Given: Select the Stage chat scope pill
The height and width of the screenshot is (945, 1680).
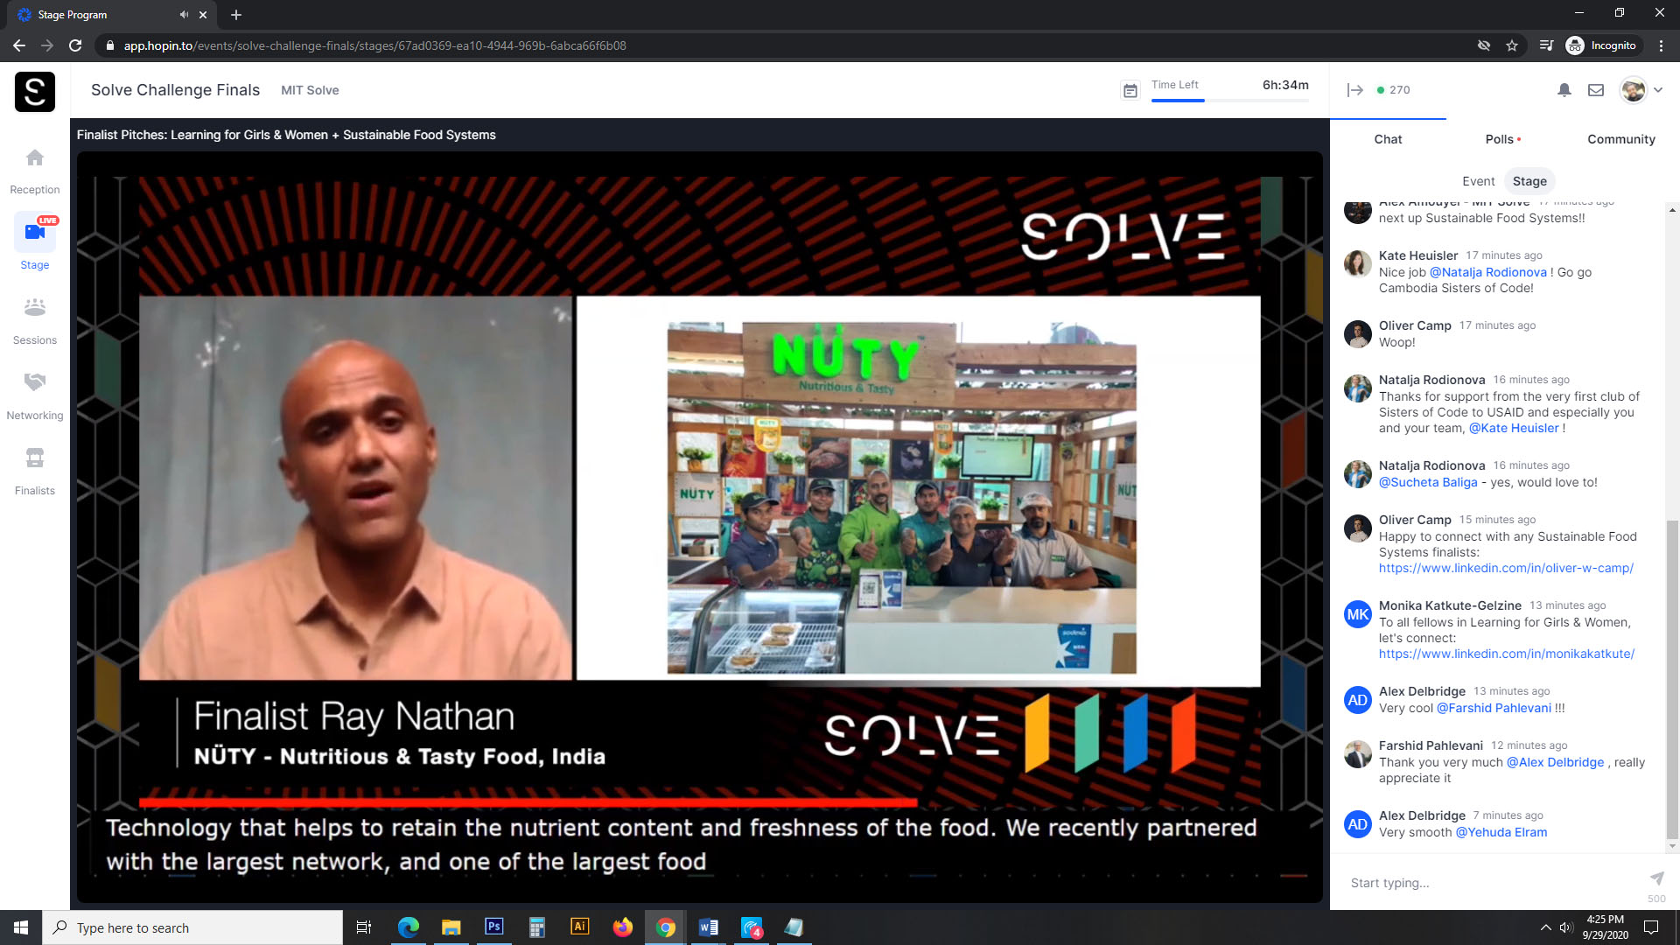Looking at the screenshot, I should [1529, 181].
